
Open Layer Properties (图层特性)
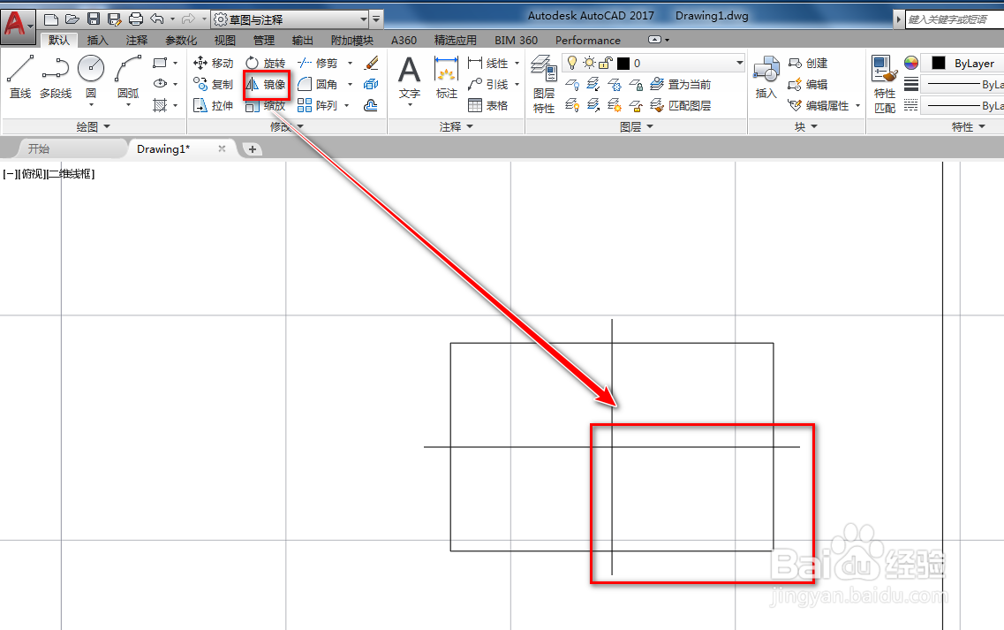pos(544,85)
